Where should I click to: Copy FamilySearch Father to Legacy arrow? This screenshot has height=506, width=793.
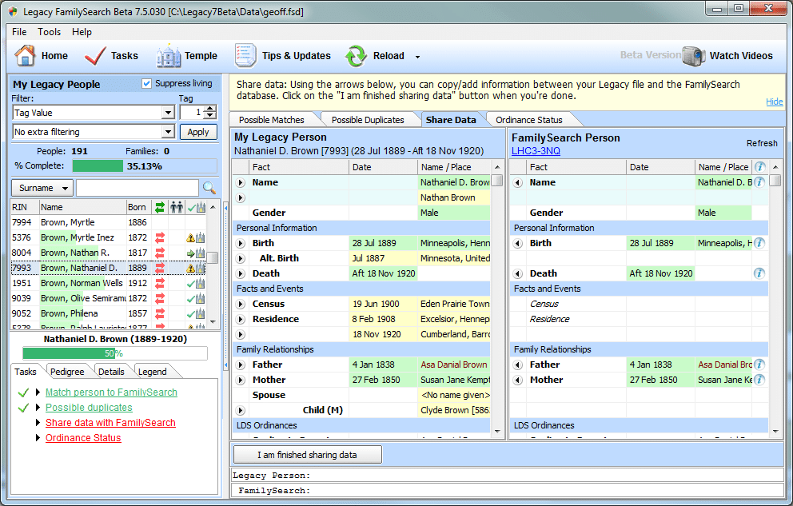click(518, 365)
